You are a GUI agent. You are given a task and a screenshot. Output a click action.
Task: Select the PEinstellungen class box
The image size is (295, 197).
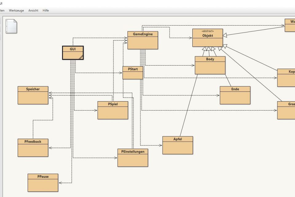pyautogui.click(x=132, y=158)
